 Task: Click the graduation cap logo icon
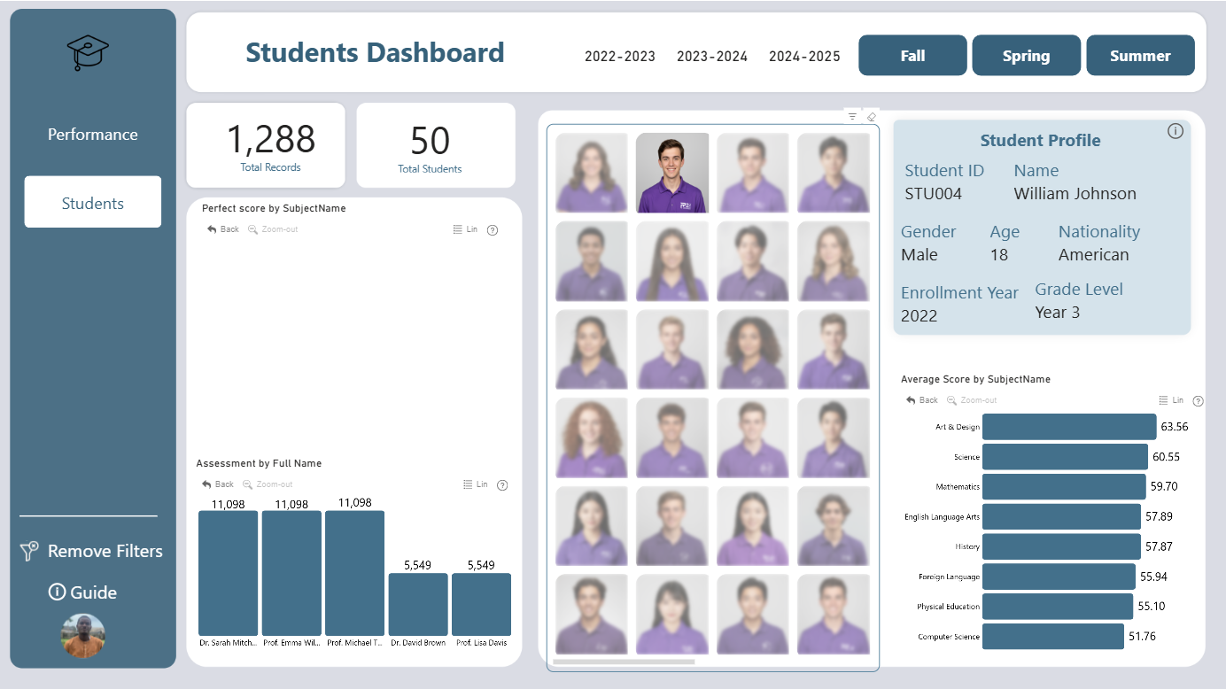point(88,52)
